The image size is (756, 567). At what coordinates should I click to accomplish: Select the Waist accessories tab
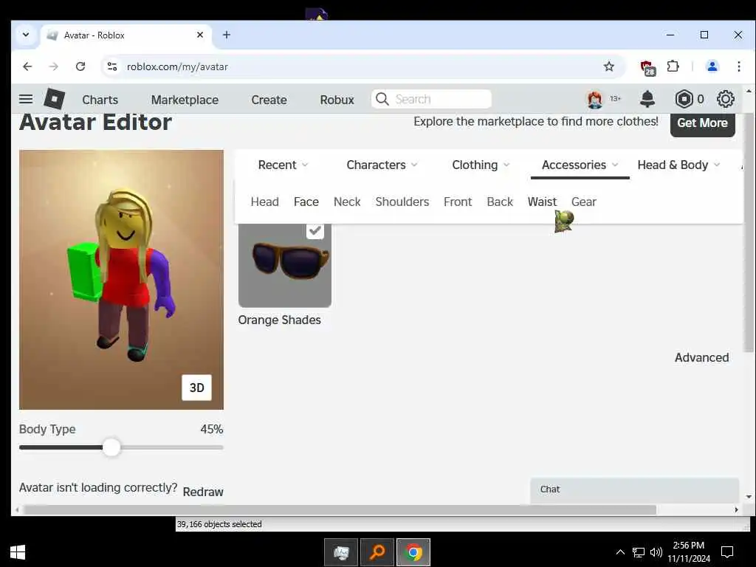(542, 202)
